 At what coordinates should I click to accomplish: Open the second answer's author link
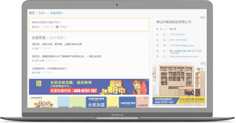[38, 60]
